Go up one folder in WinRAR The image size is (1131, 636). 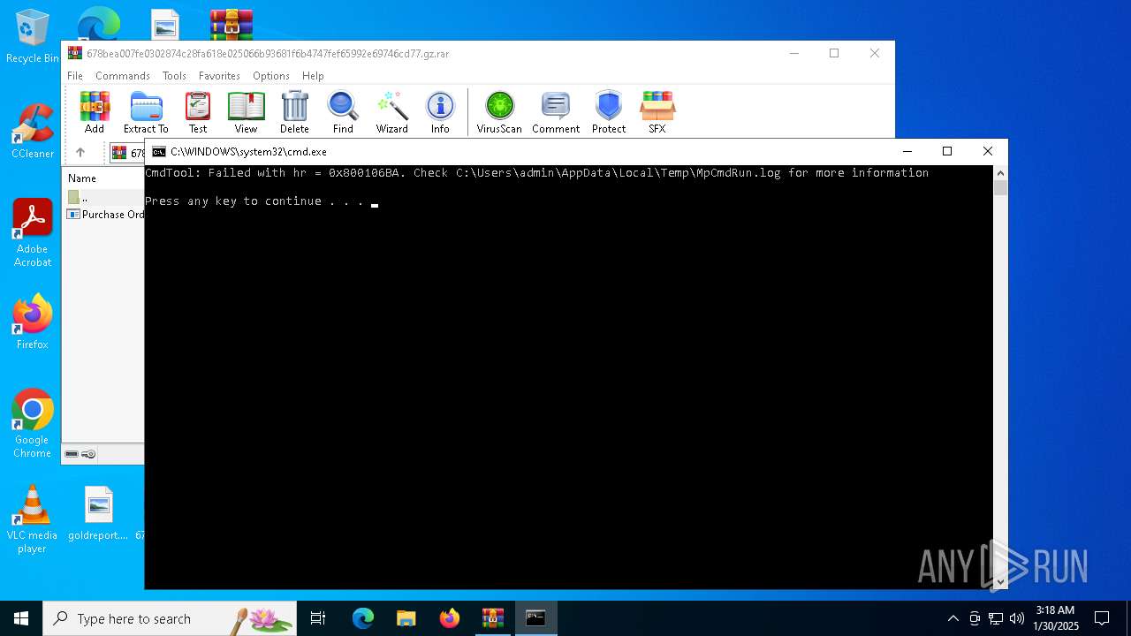80,152
